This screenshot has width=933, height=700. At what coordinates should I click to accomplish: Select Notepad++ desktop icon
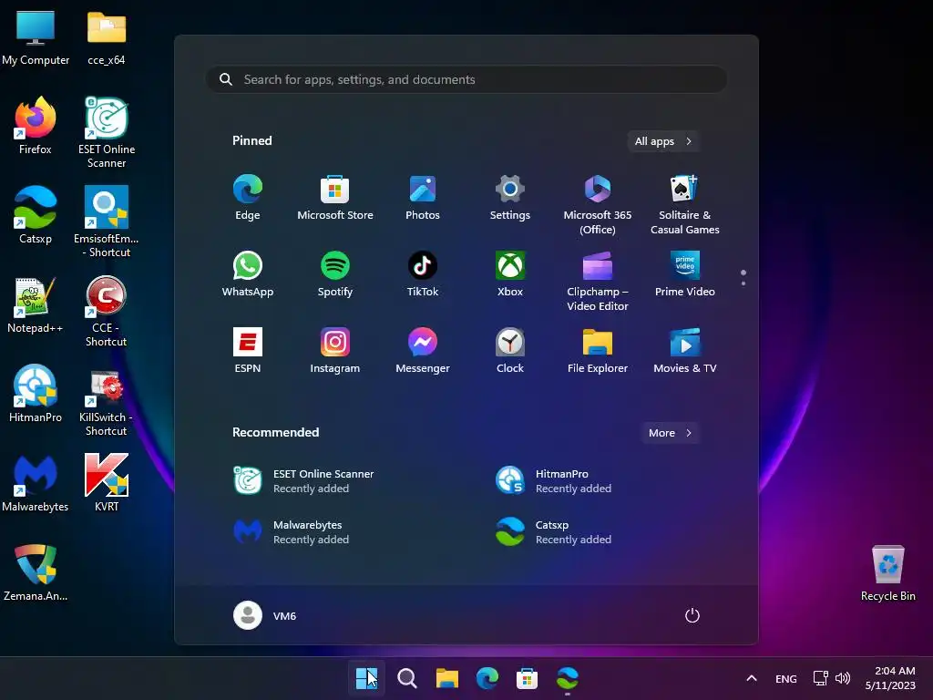(x=36, y=304)
